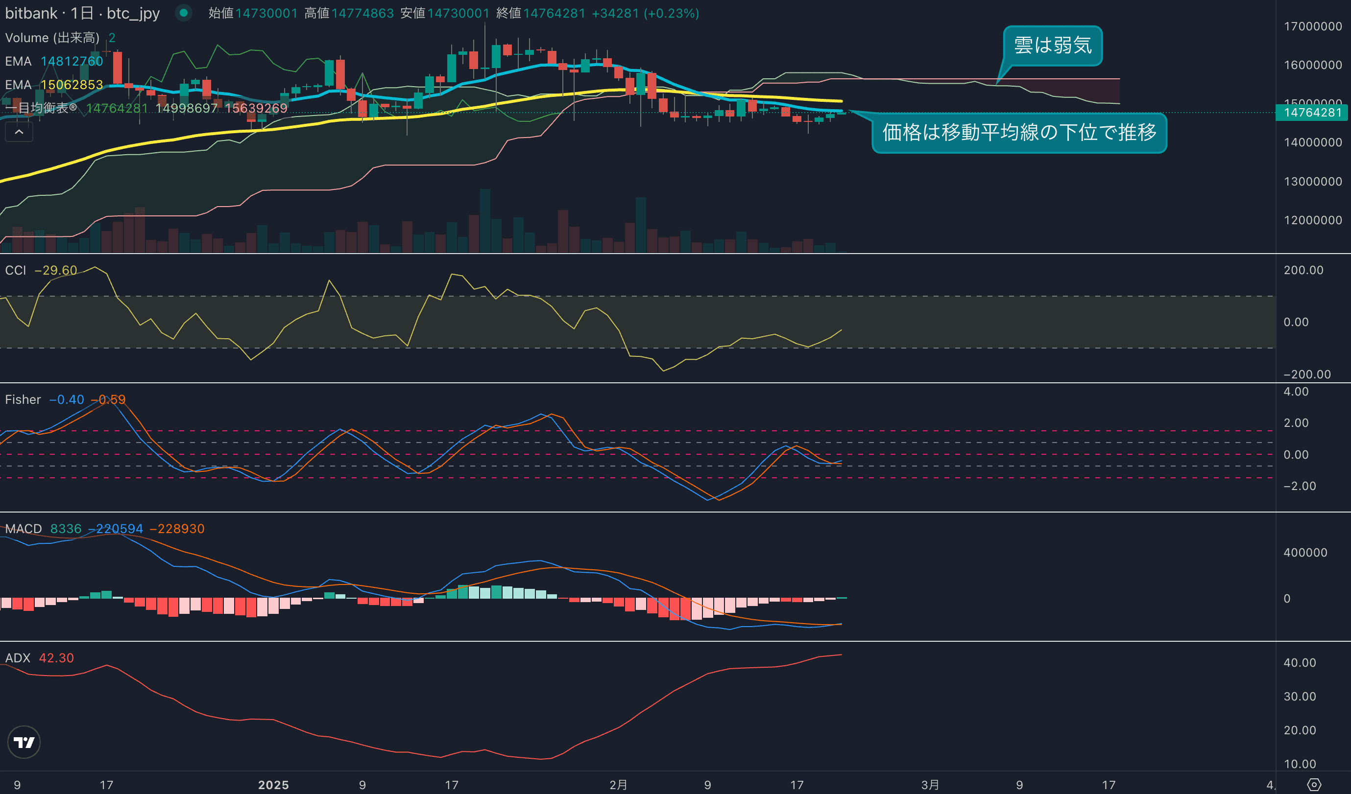This screenshot has width=1351, height=794.
Task: Collapse the indicator legend chevron
Action: point(19,132)
